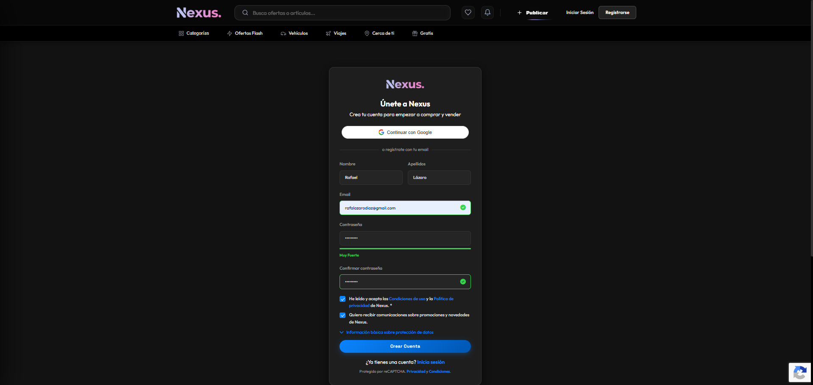Open the Cerca de ti menu item

(379, 33)
